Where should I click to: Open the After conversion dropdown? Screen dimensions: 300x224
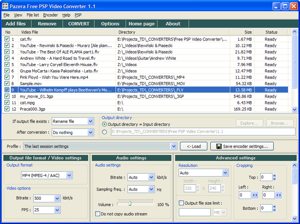click(90, 133)
